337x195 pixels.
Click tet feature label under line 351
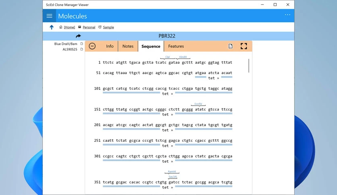tap(167, 187)
